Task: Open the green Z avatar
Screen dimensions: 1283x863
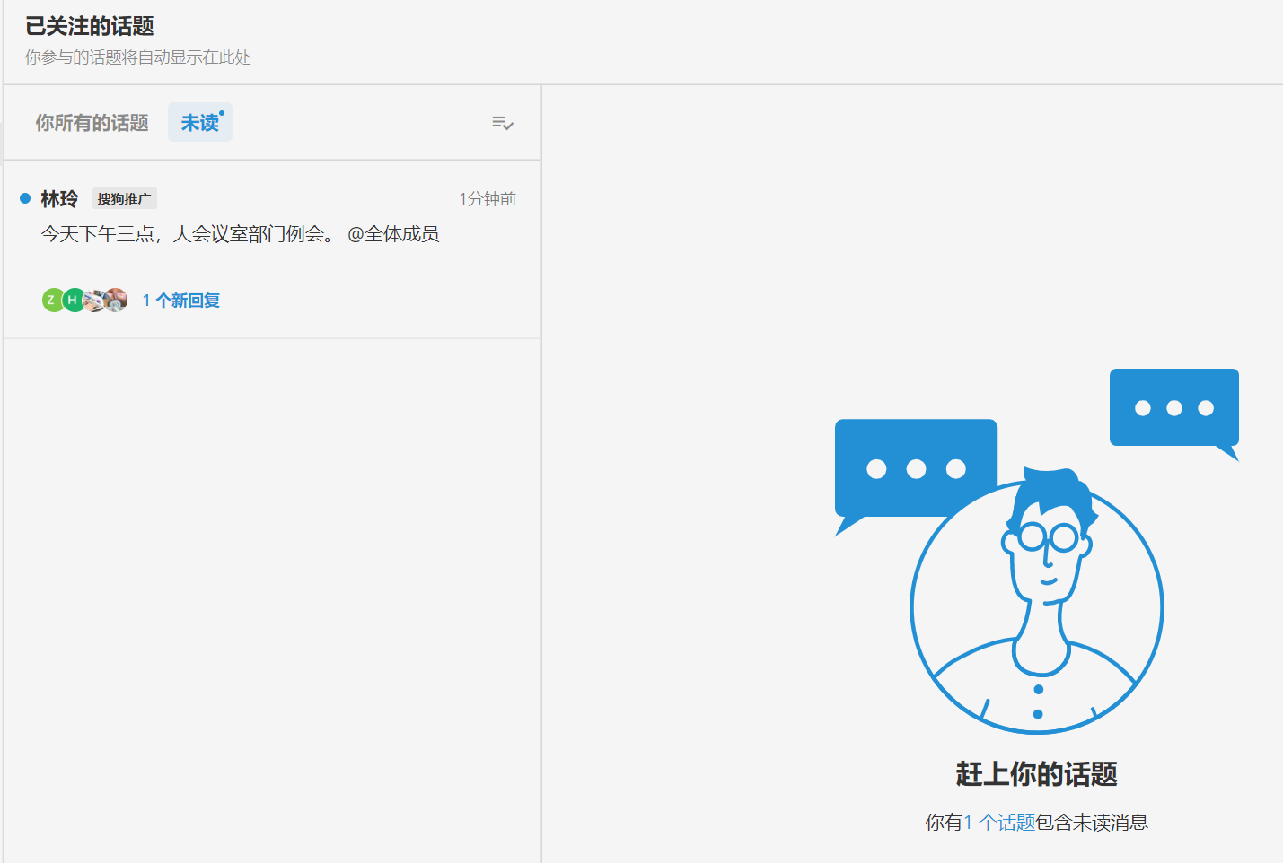Action: point(53,300)
